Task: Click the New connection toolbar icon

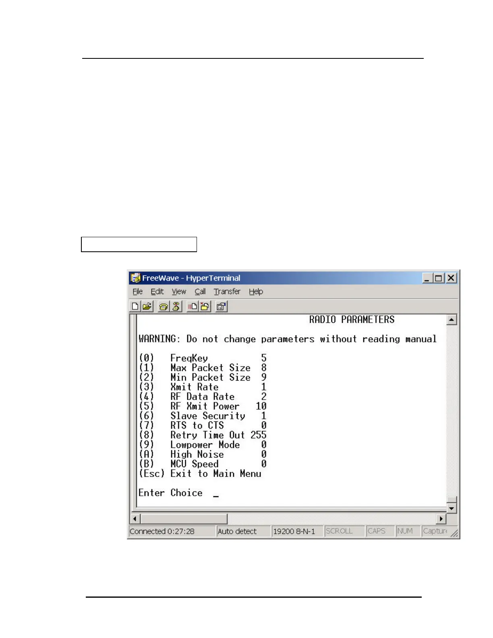Action: pos(135,307)
